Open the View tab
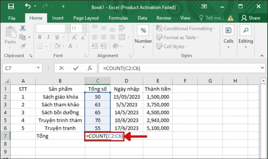268x159 pixels. click(185, 18)
